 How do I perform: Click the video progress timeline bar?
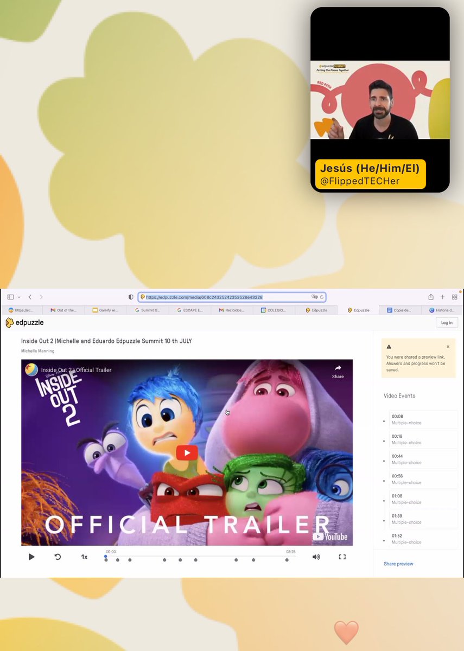click(200, 556)
